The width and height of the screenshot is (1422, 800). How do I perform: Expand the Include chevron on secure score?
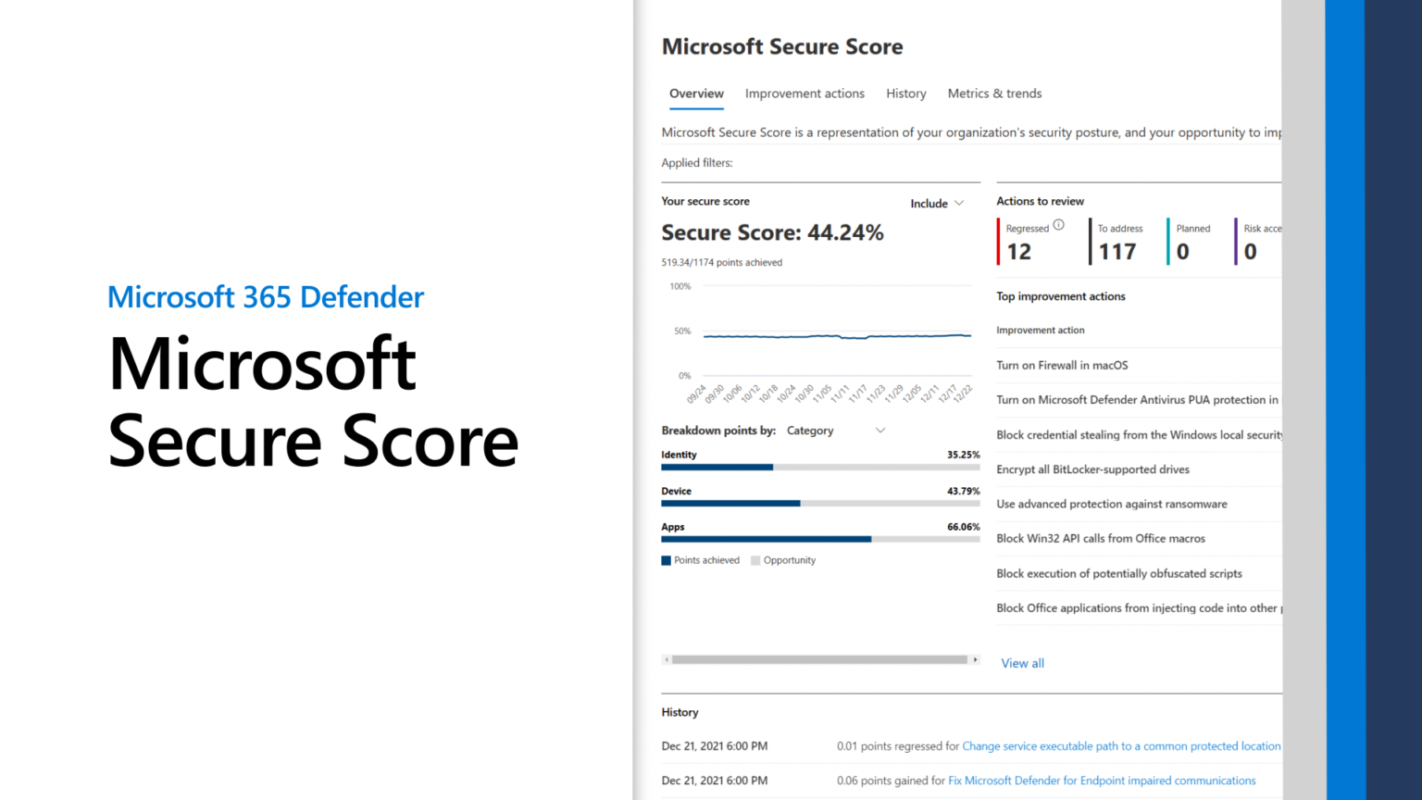click(960, 203)
